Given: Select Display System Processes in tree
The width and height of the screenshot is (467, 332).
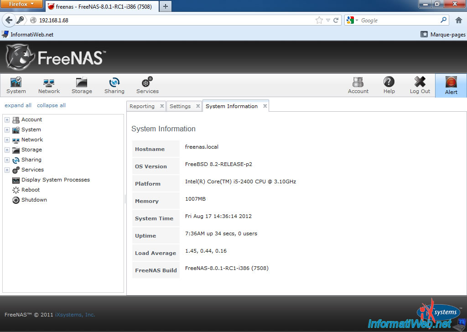Looking at the screenshot, I should [x=55, y=180].
